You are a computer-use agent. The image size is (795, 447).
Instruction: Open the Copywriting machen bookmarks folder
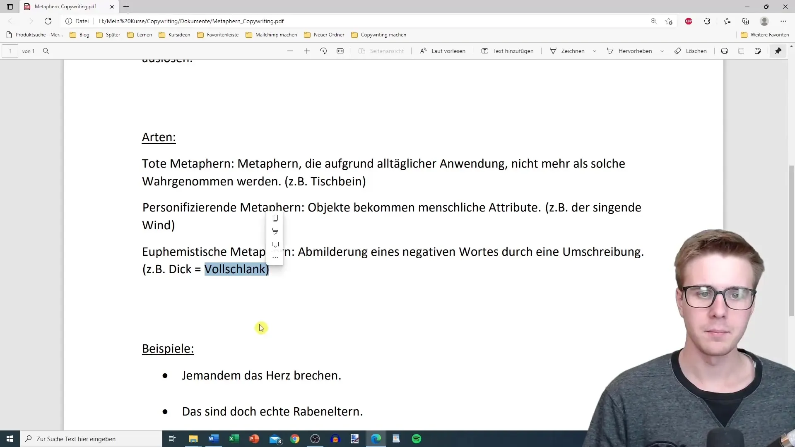pos(378,35)
